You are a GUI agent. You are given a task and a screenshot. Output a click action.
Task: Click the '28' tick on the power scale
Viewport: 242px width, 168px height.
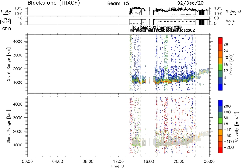(x=226, y=44)
